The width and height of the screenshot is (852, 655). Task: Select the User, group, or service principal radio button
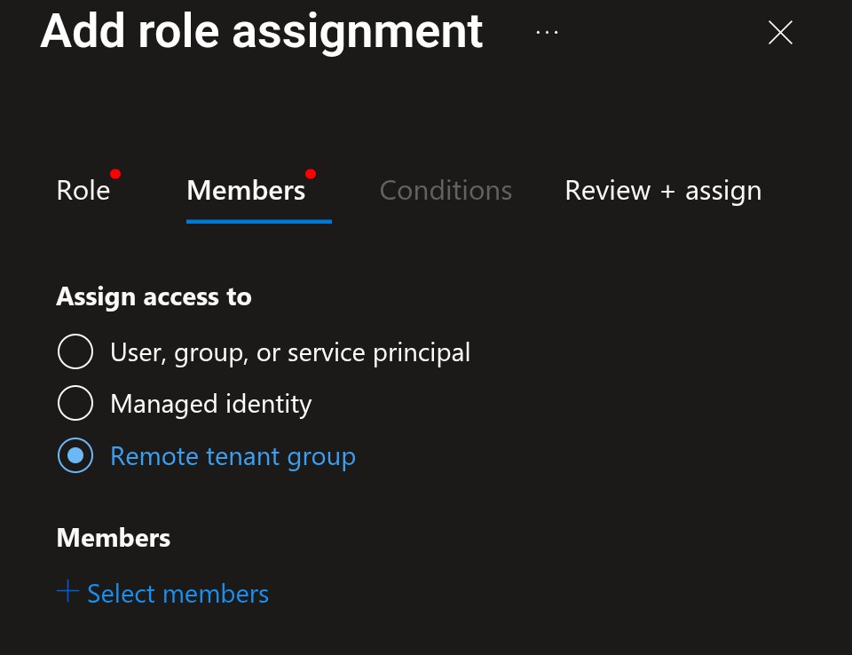pyautogui.click(x=75, y=351)
